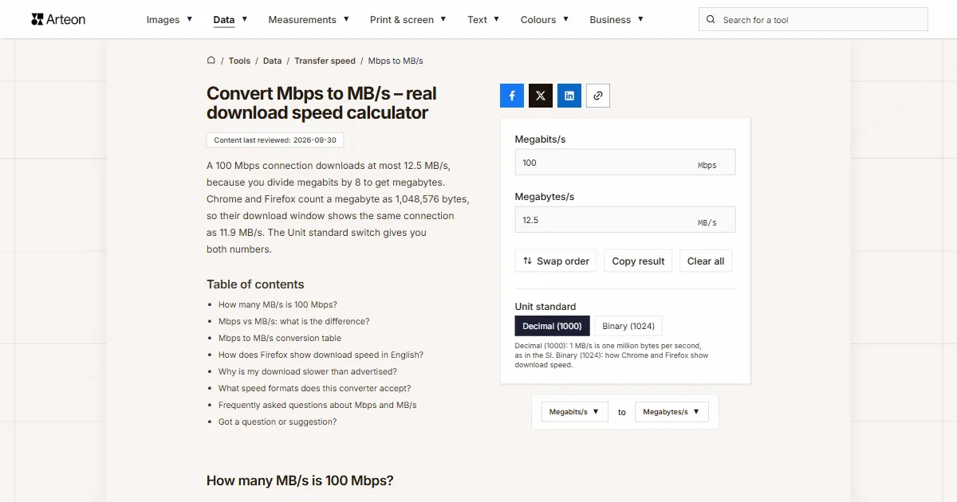Screen dimensions: 957x502
Task: Open Why is my download slower link
Action: tap(308, 371)
